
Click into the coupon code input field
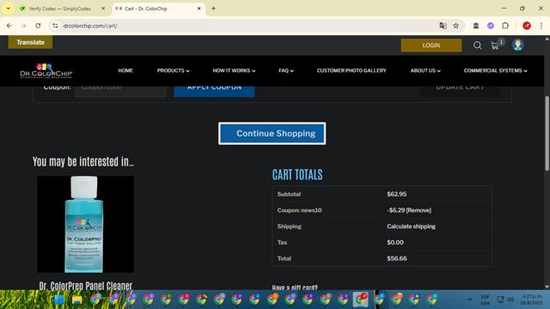[x=120, y=91]
